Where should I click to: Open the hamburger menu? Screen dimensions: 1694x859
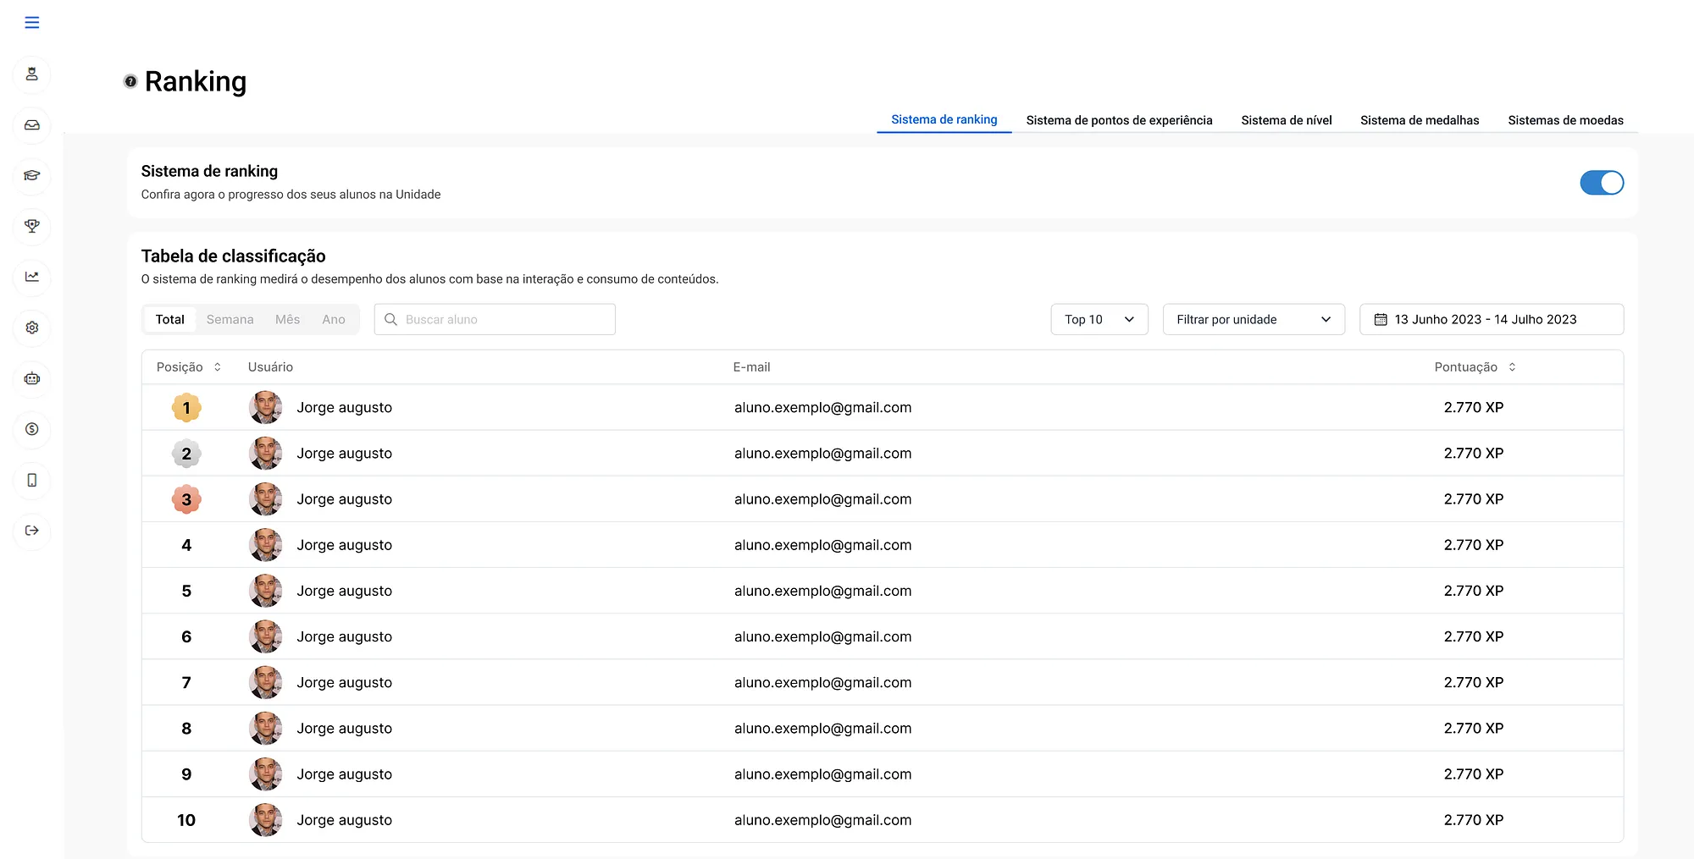[x=32, y=23]
